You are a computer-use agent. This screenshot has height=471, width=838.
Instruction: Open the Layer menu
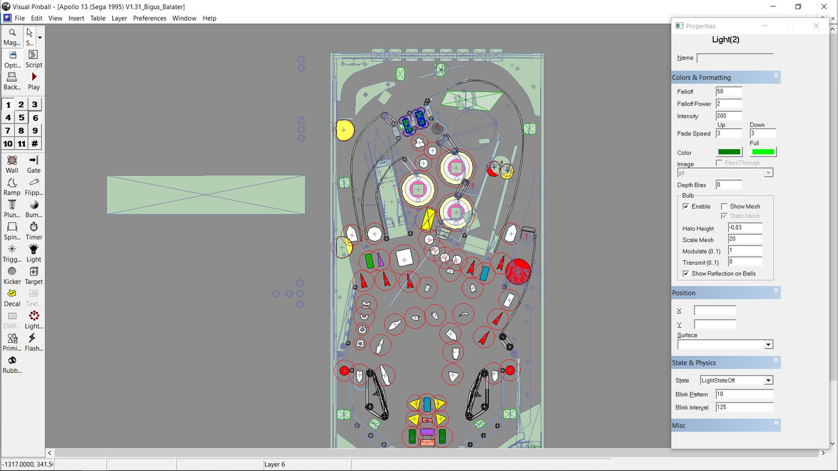pyautogui.click(x=119, y=18)
